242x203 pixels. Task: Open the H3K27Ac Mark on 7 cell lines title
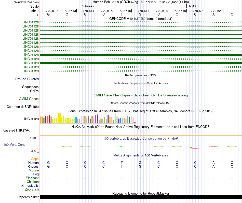(141, 127)
